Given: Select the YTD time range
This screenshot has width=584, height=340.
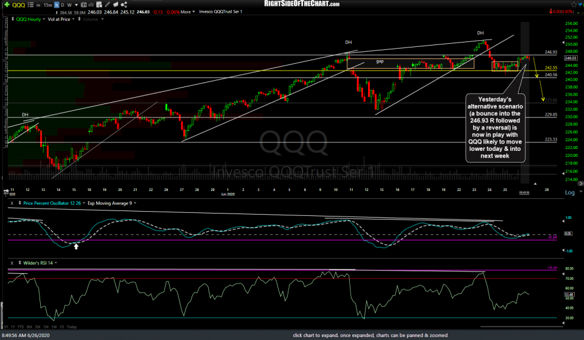Looking at the screenshot, I should pyautogui.click(x=21, y=327).
